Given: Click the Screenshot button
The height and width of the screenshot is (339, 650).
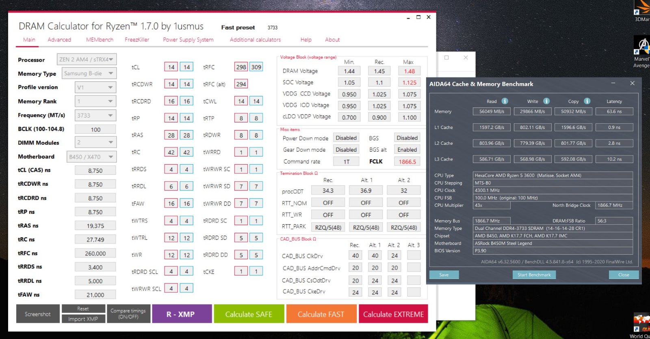Looking at the screenshot, I should (x=38, y=314).
